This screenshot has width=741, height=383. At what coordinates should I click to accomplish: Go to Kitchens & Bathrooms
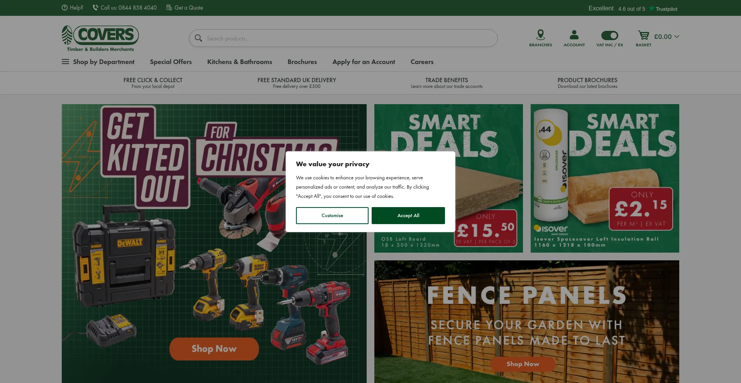[x=240, y=62]
